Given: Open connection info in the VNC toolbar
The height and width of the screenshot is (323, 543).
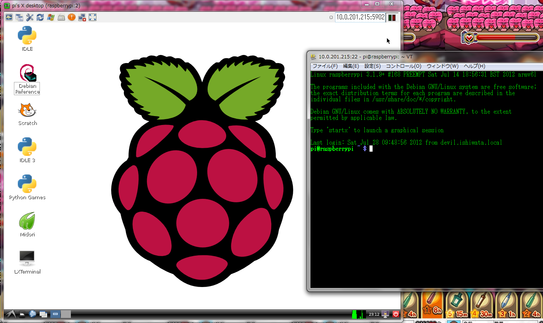Looking at the screenshot, I should 9,17.
